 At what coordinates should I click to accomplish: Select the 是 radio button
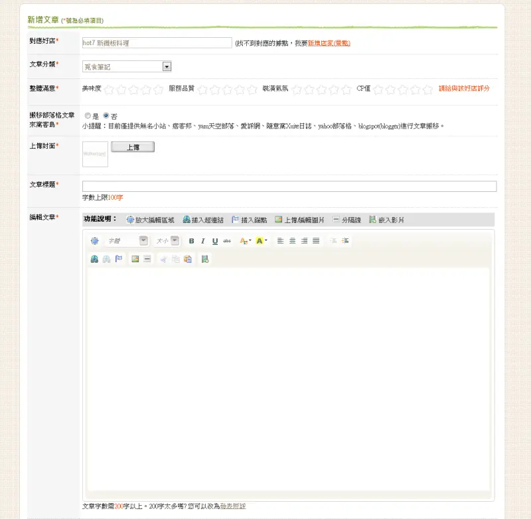coord(88,115)
